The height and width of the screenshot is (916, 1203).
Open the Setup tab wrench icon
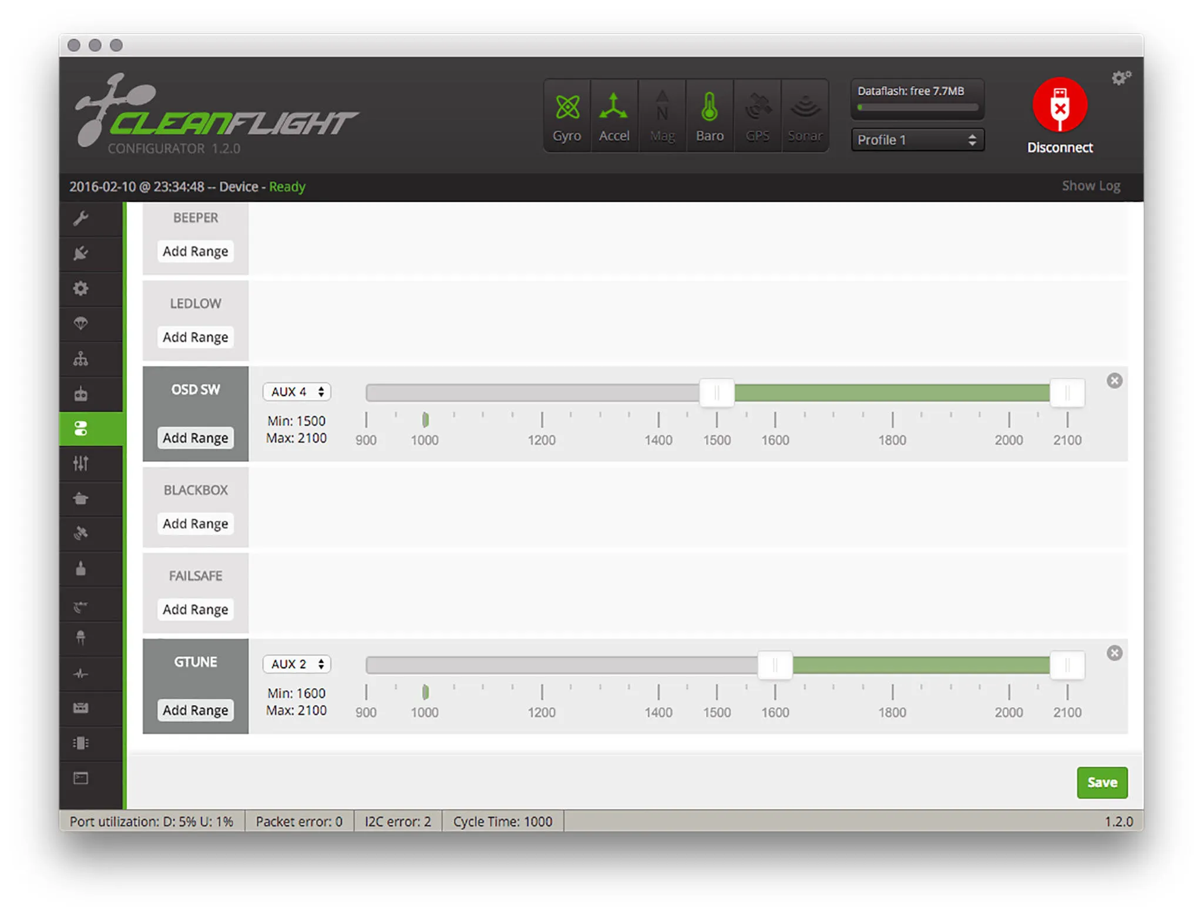pos(81,219)
